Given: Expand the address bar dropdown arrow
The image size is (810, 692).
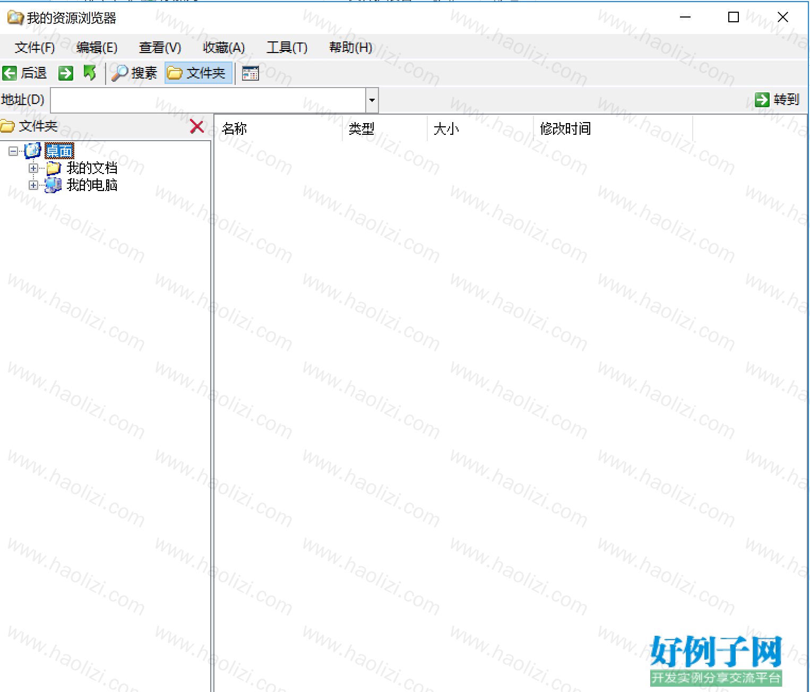Looking at the screenshot, I should pos(372,100).
